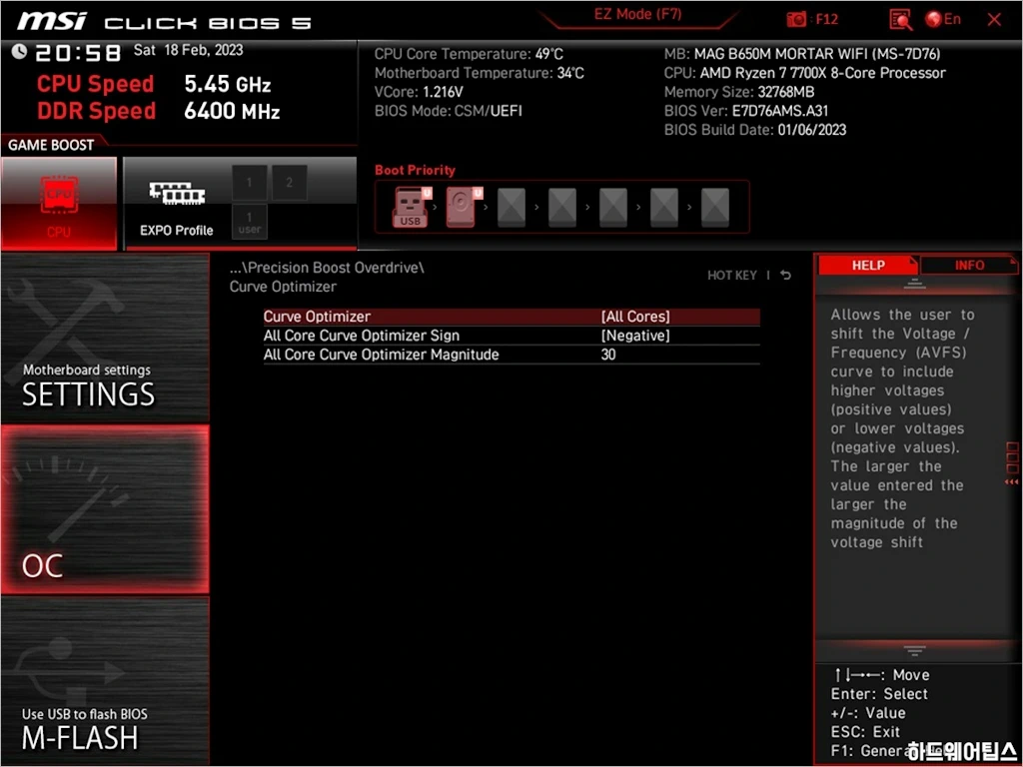
Task: Switch to the INFO tab
Action: pyautogui.click(x=969, y=265)
